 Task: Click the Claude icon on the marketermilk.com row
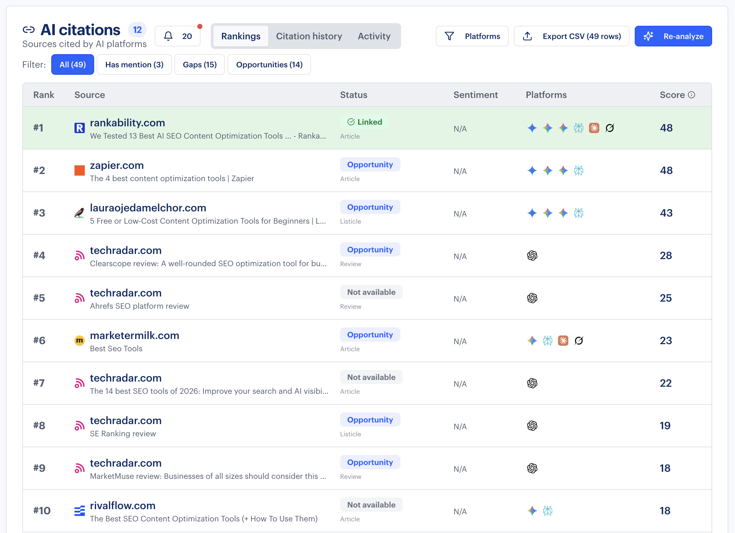point(563,341)
